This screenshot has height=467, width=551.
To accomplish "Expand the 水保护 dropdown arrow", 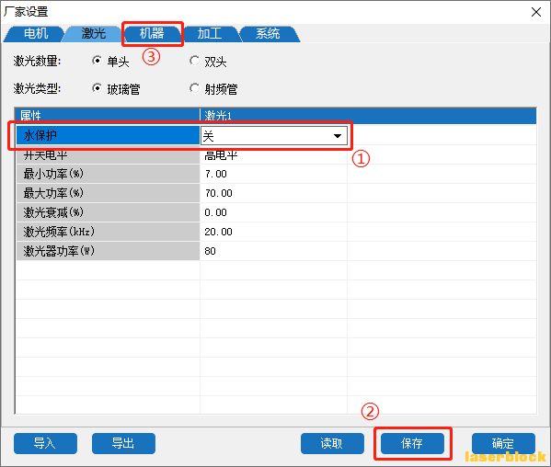I will [338, 136].
